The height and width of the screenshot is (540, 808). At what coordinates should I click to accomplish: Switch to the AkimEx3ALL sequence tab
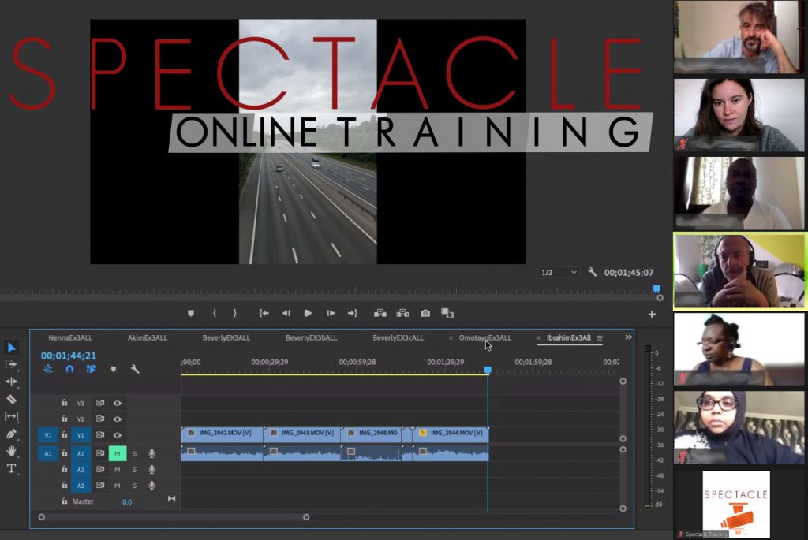click(x=148, y=337)
